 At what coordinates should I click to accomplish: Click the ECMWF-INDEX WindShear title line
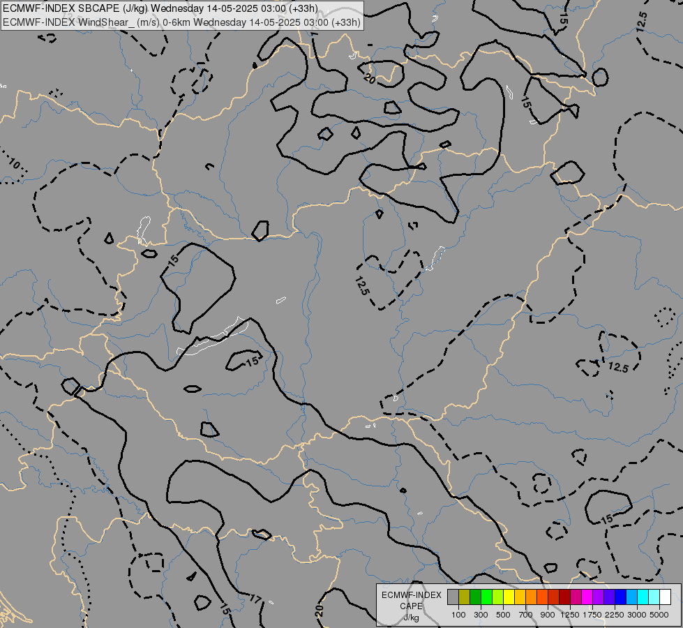click(x=181, y=22)
